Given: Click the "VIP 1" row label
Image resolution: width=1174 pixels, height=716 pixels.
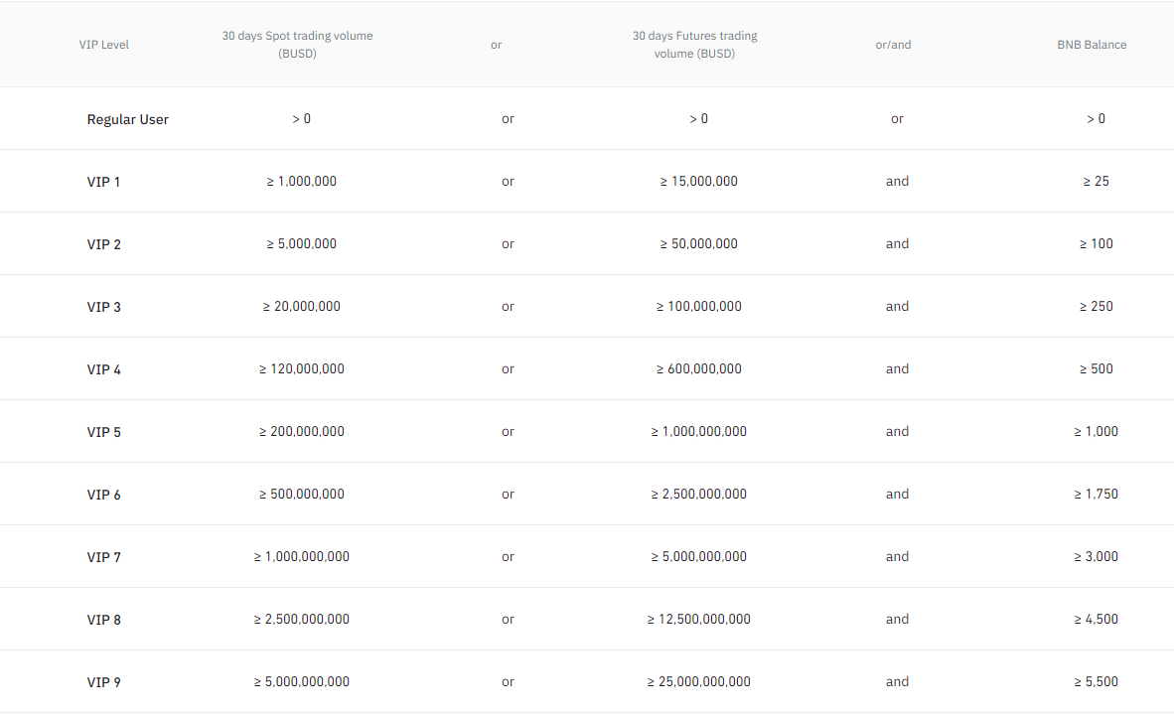Looking at the screenshot, I should tap(103, 182).
